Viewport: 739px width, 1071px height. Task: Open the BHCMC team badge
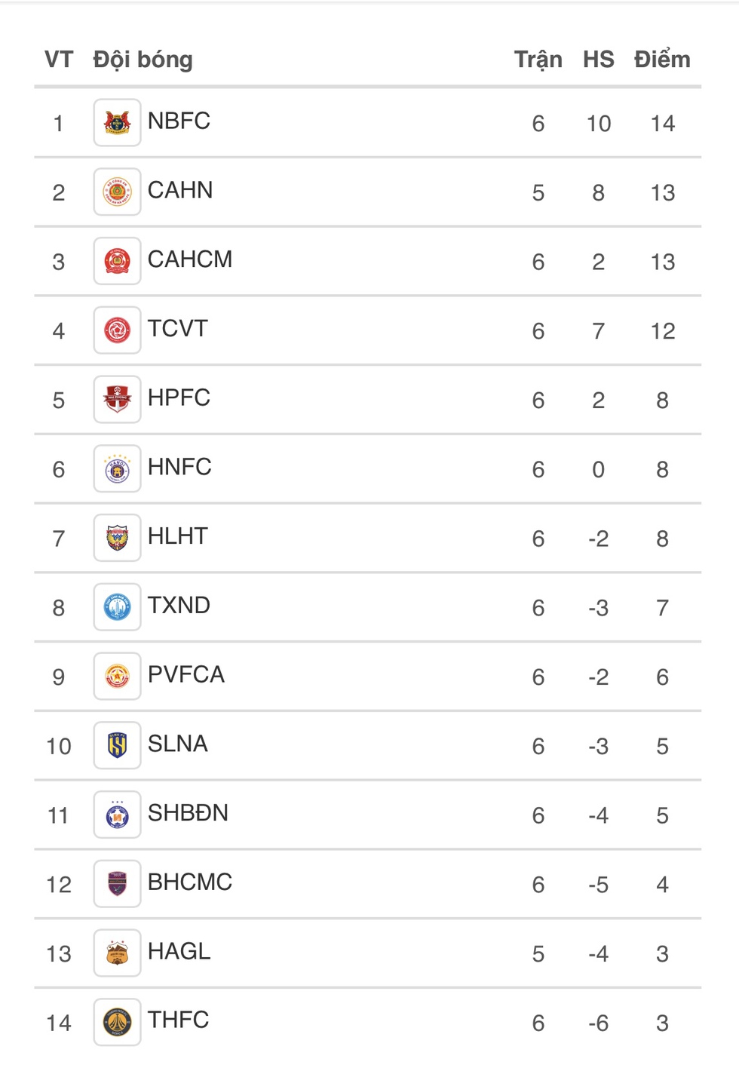point(117,883)
